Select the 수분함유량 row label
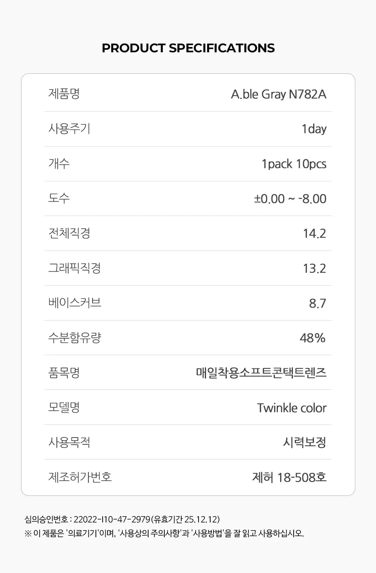The height and width of the screenshot is (573, 376). 75,338
